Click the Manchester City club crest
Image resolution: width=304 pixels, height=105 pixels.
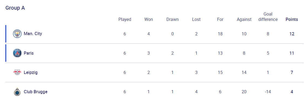17,34
